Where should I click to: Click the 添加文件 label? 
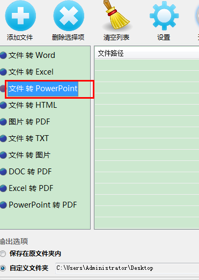pyautogui.click(x=20, y=38)
